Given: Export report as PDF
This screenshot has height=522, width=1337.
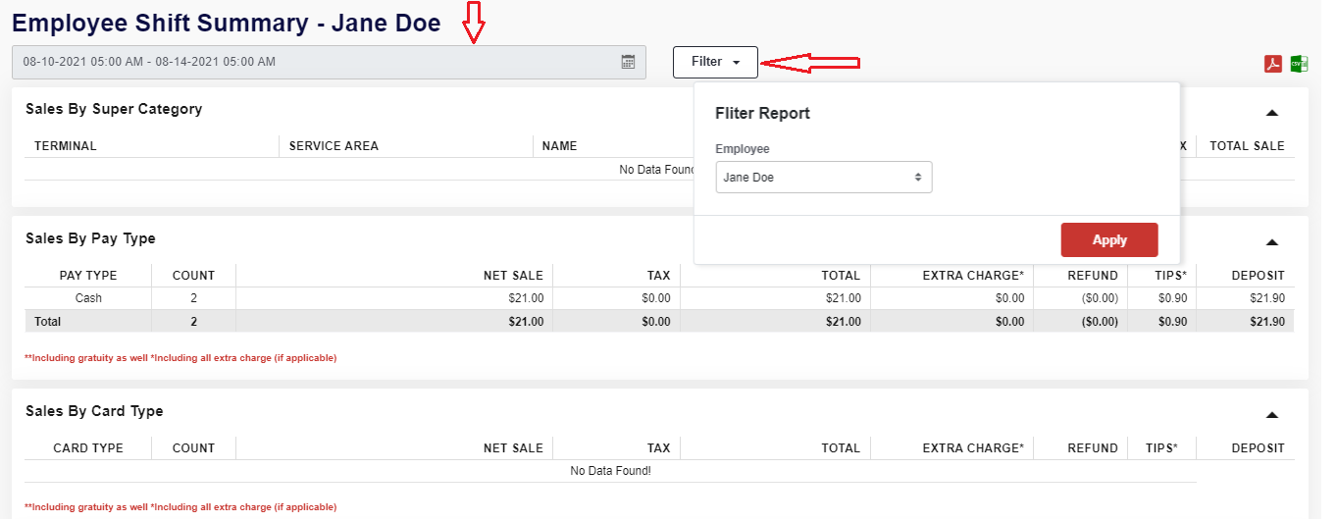Looking at the screenshot, I should click(x=1272, y=64).
